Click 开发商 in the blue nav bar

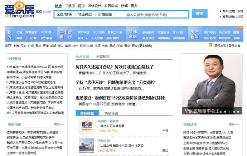[31, 38]
